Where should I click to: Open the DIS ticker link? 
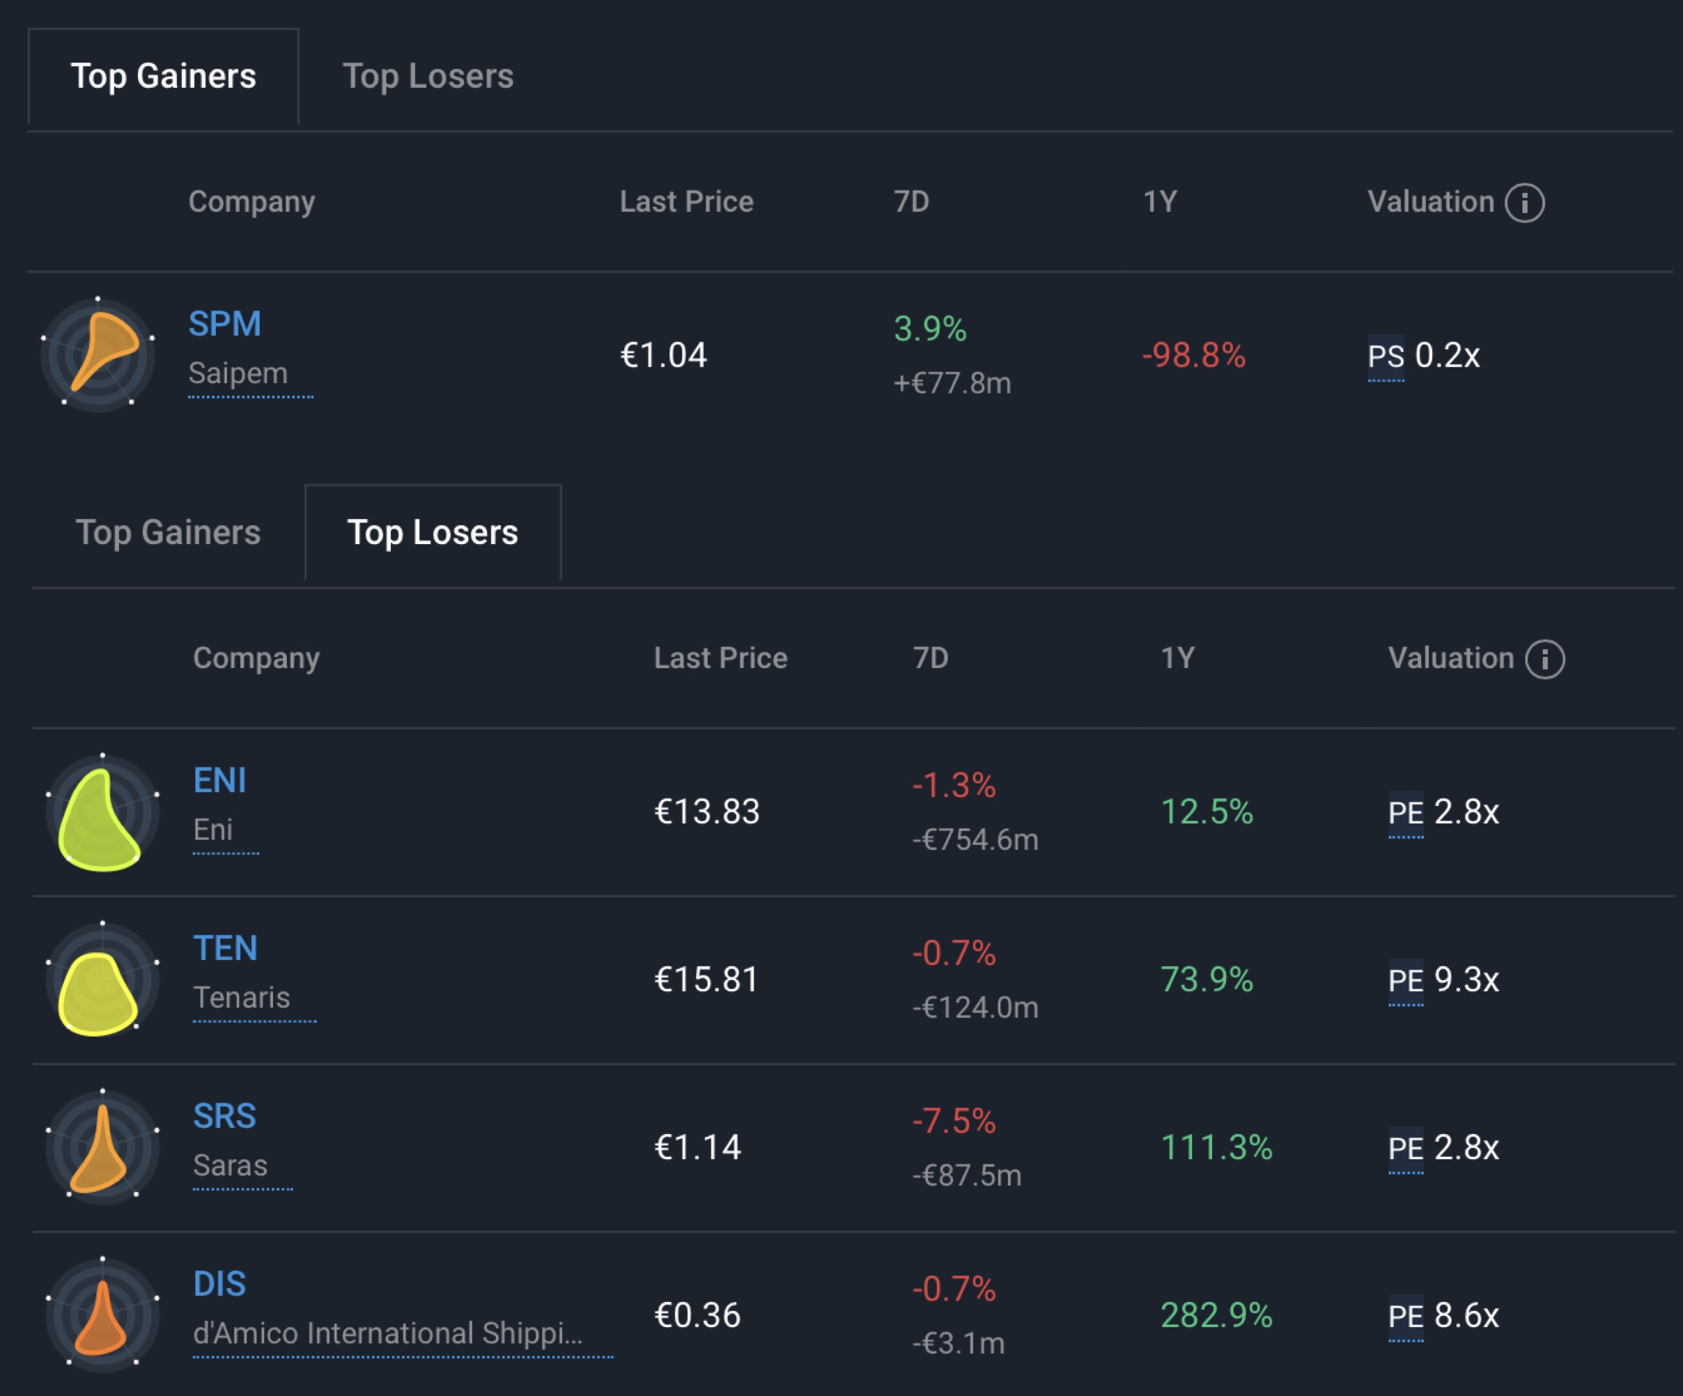pos(219,1284)
